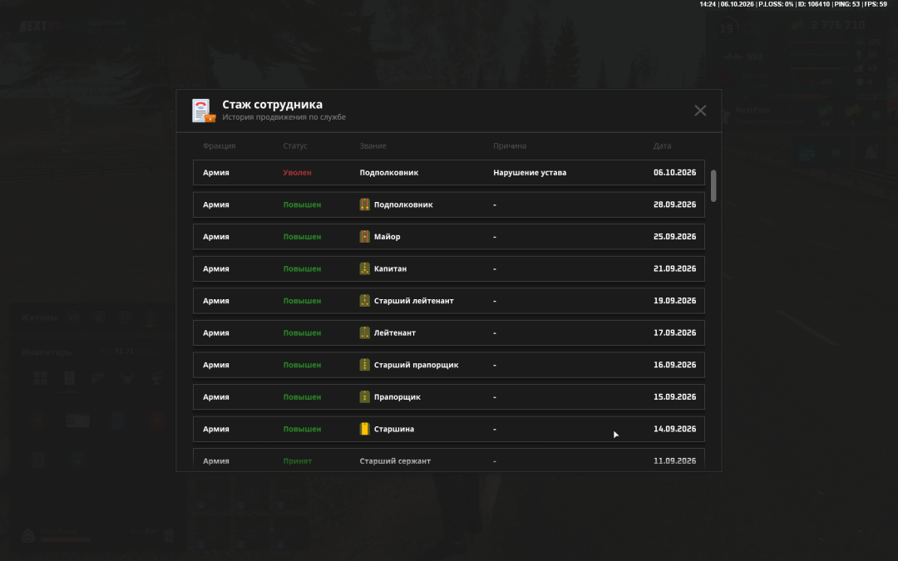
Task: Click the Повышен status in Лейтенант row
Action: pyautogui.click(x=302, y=332)
